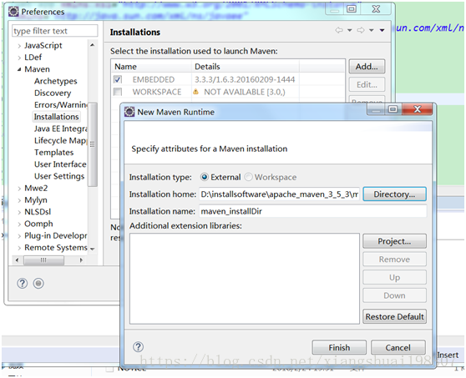
Task: Click Cancel in New Maven Runtime
Action: [x=398, y=347]
